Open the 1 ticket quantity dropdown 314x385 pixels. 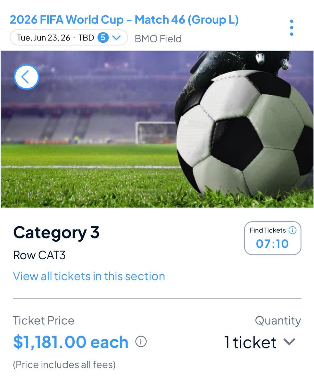tap(250, 342)
